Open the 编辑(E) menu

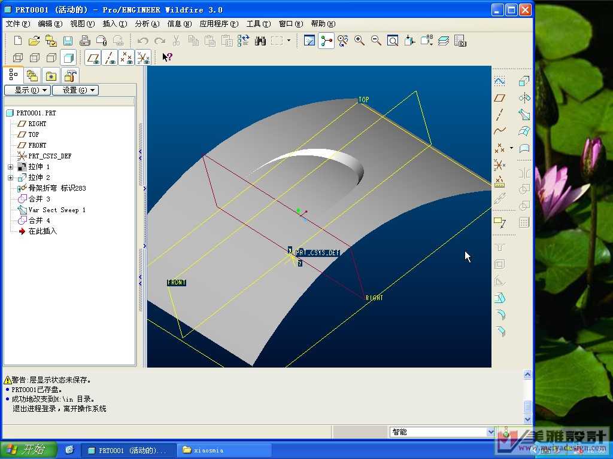click(x=50, y=24)
